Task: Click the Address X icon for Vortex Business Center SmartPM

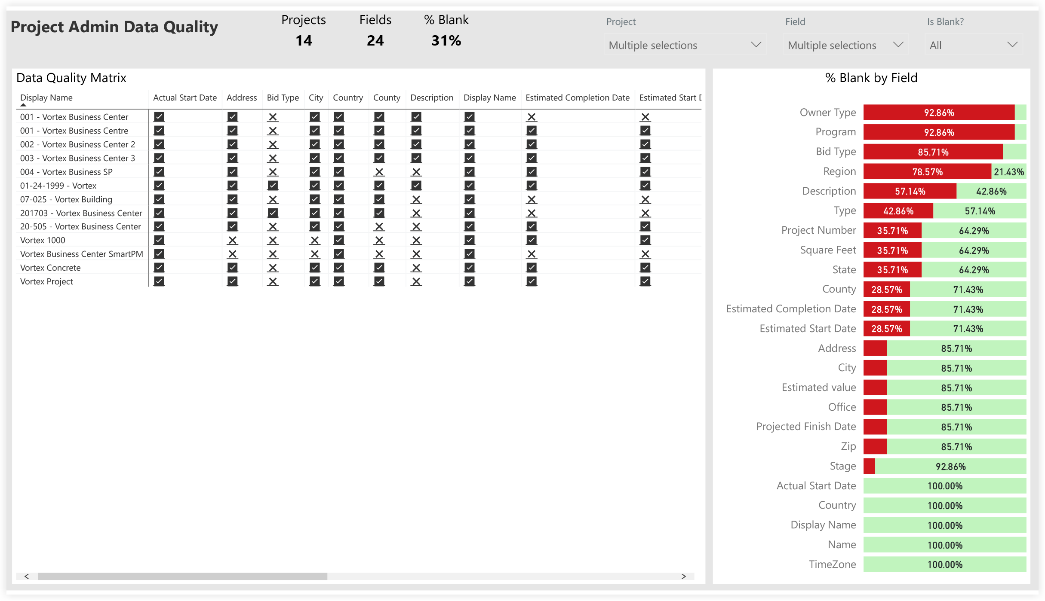Action: (x=232, y=254)
